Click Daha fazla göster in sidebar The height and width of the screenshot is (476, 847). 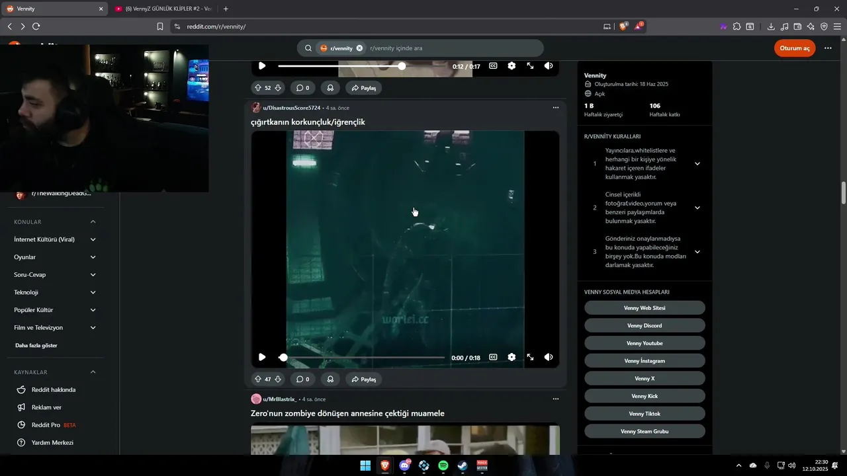pos(36,345)
